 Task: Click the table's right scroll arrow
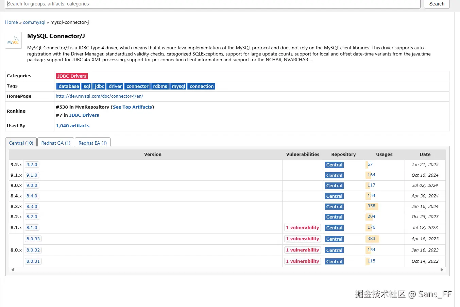pos(442,270)
